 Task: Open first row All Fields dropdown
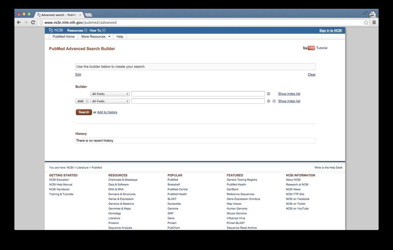(110, 94)
